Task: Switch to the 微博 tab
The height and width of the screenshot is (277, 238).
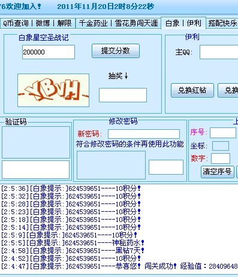Action: pyautogui.click(x=43, y=23)
